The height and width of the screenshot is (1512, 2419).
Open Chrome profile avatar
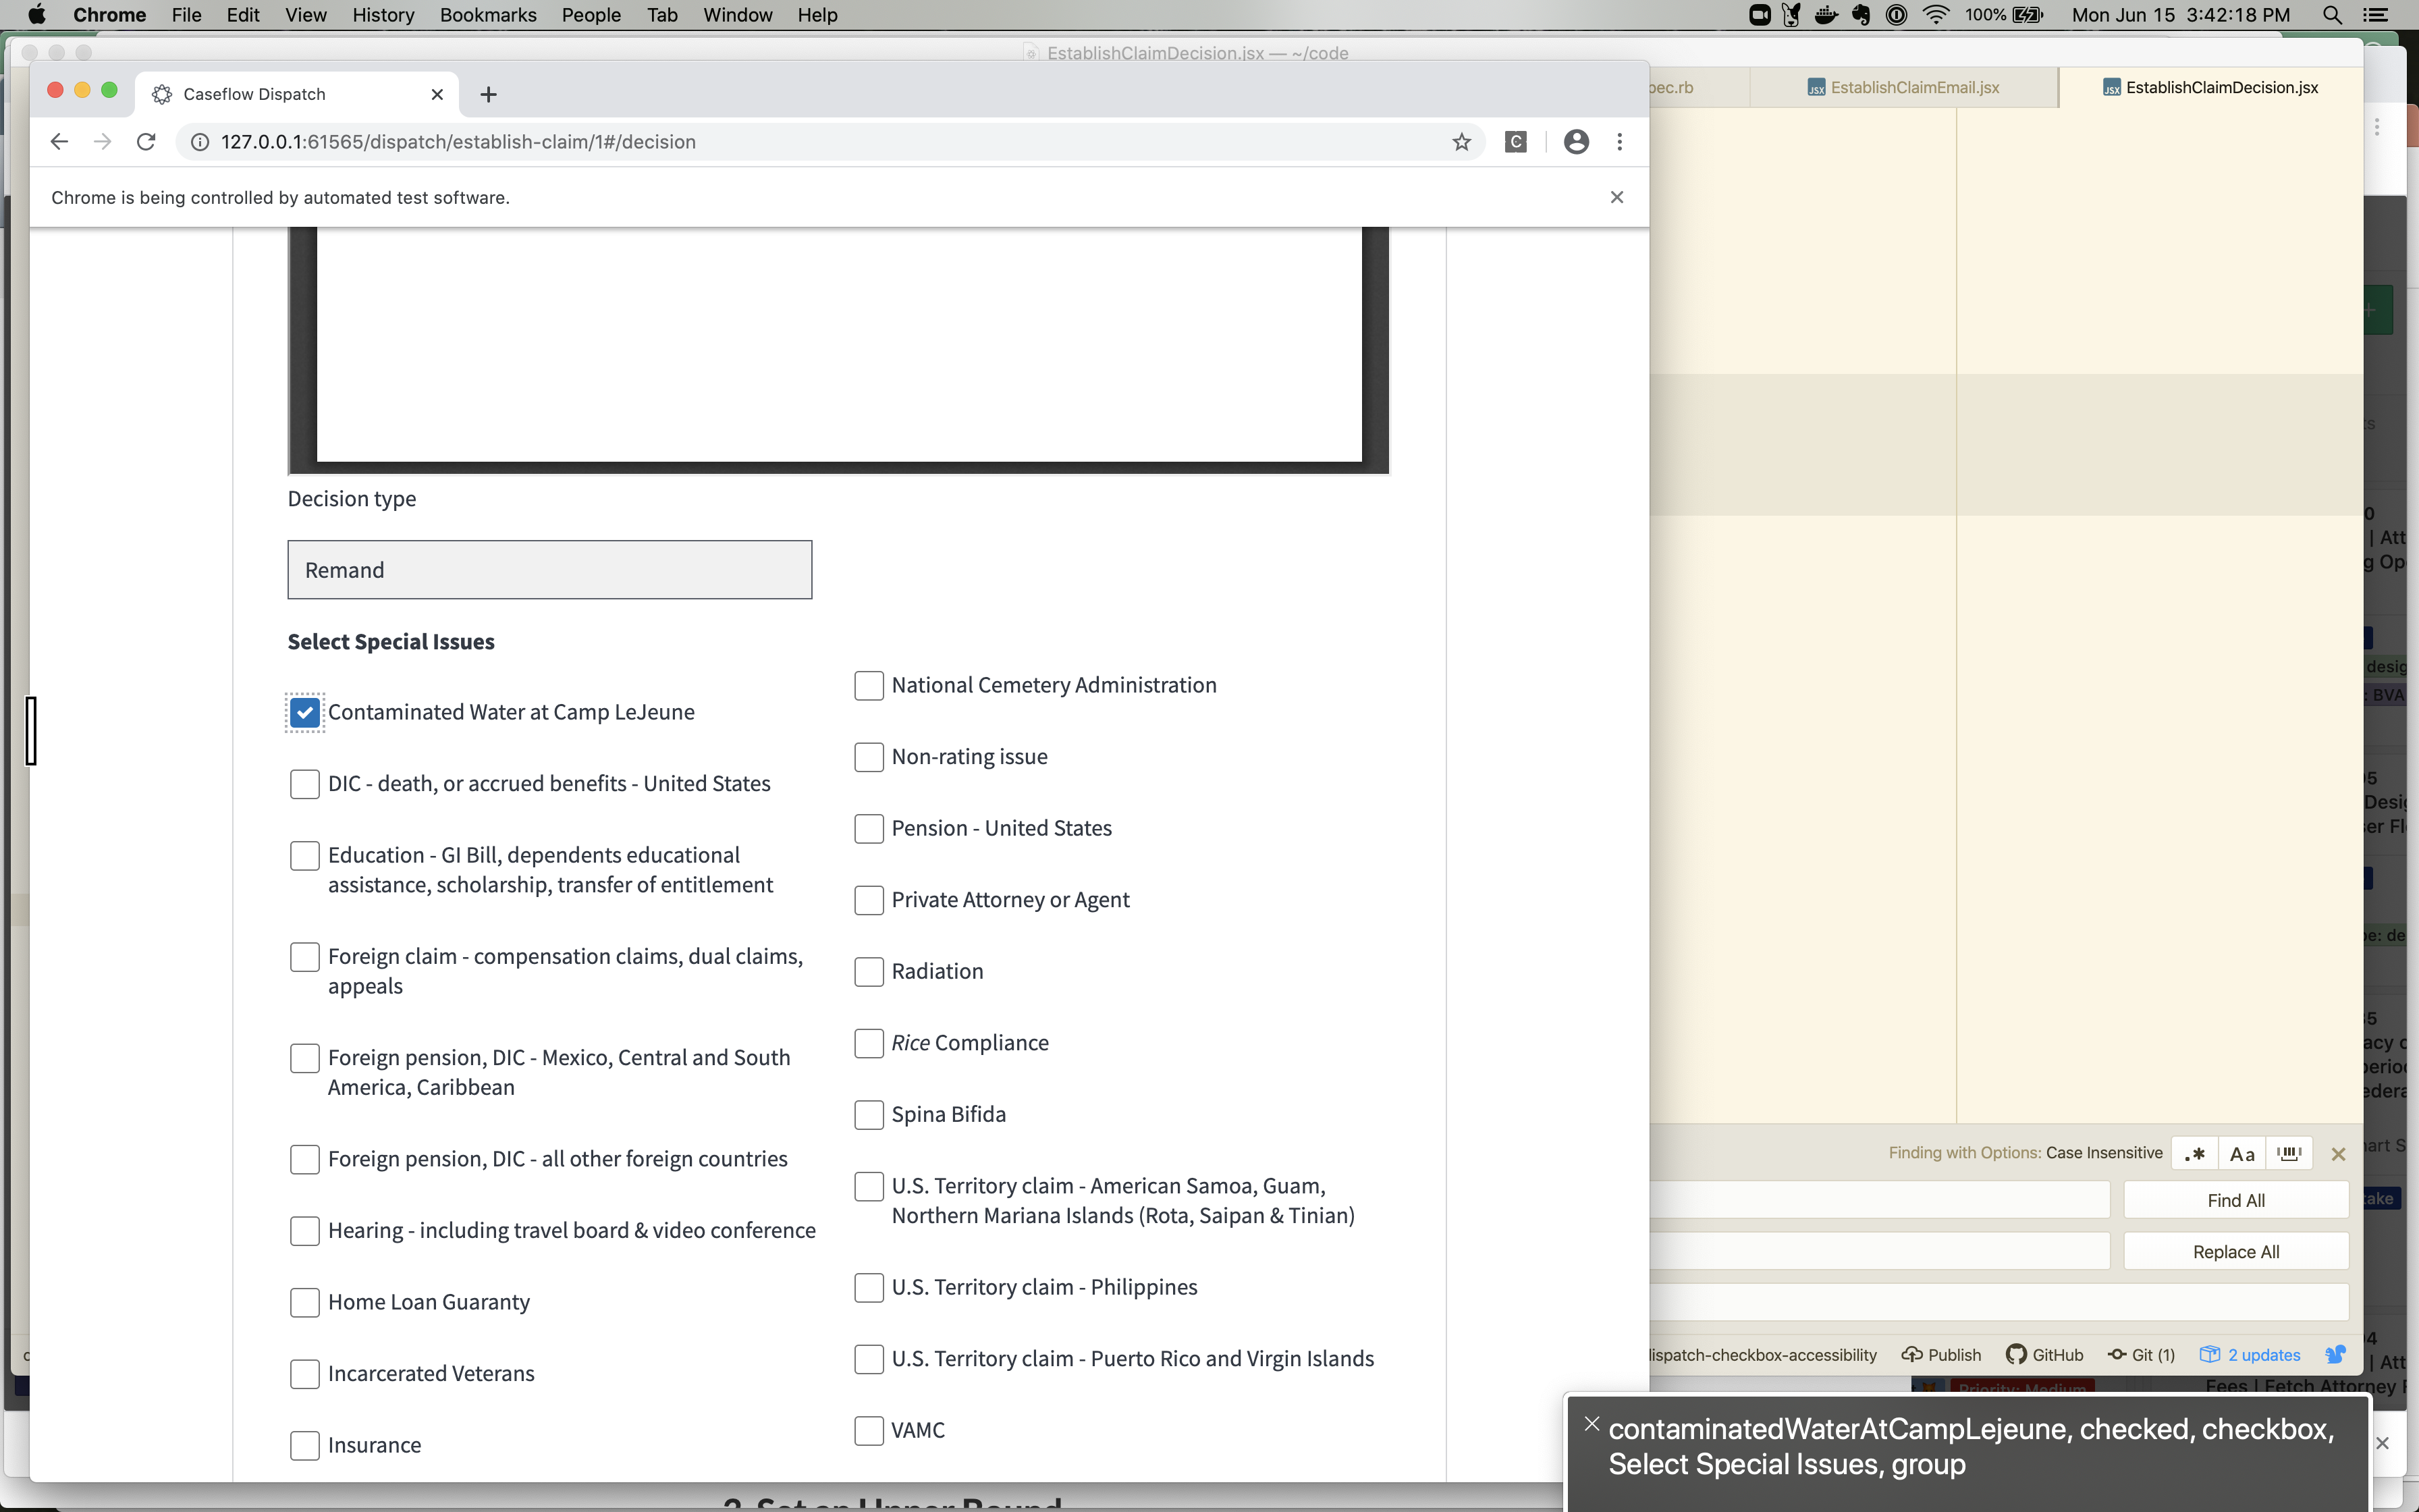pyautogui.click(x=1577, y=142)
